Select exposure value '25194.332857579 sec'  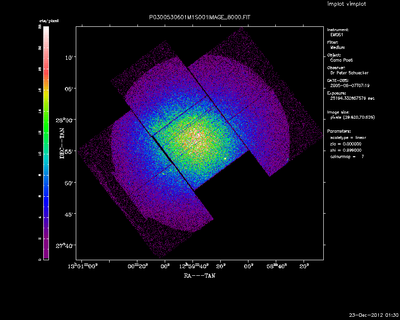[352, 98]
